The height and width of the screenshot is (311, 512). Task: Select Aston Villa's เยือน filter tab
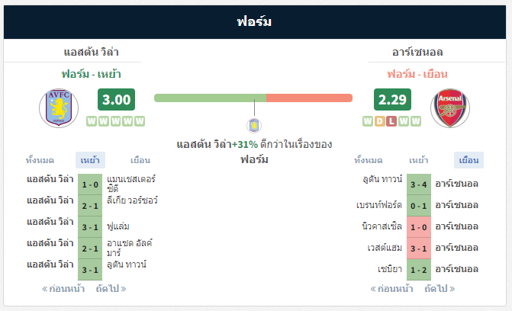click(140, 160)
